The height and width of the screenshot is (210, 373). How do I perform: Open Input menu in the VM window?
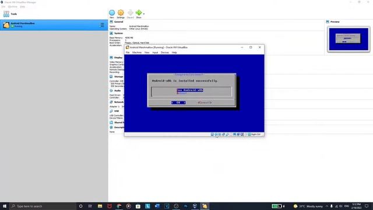(x=155, y=52)
